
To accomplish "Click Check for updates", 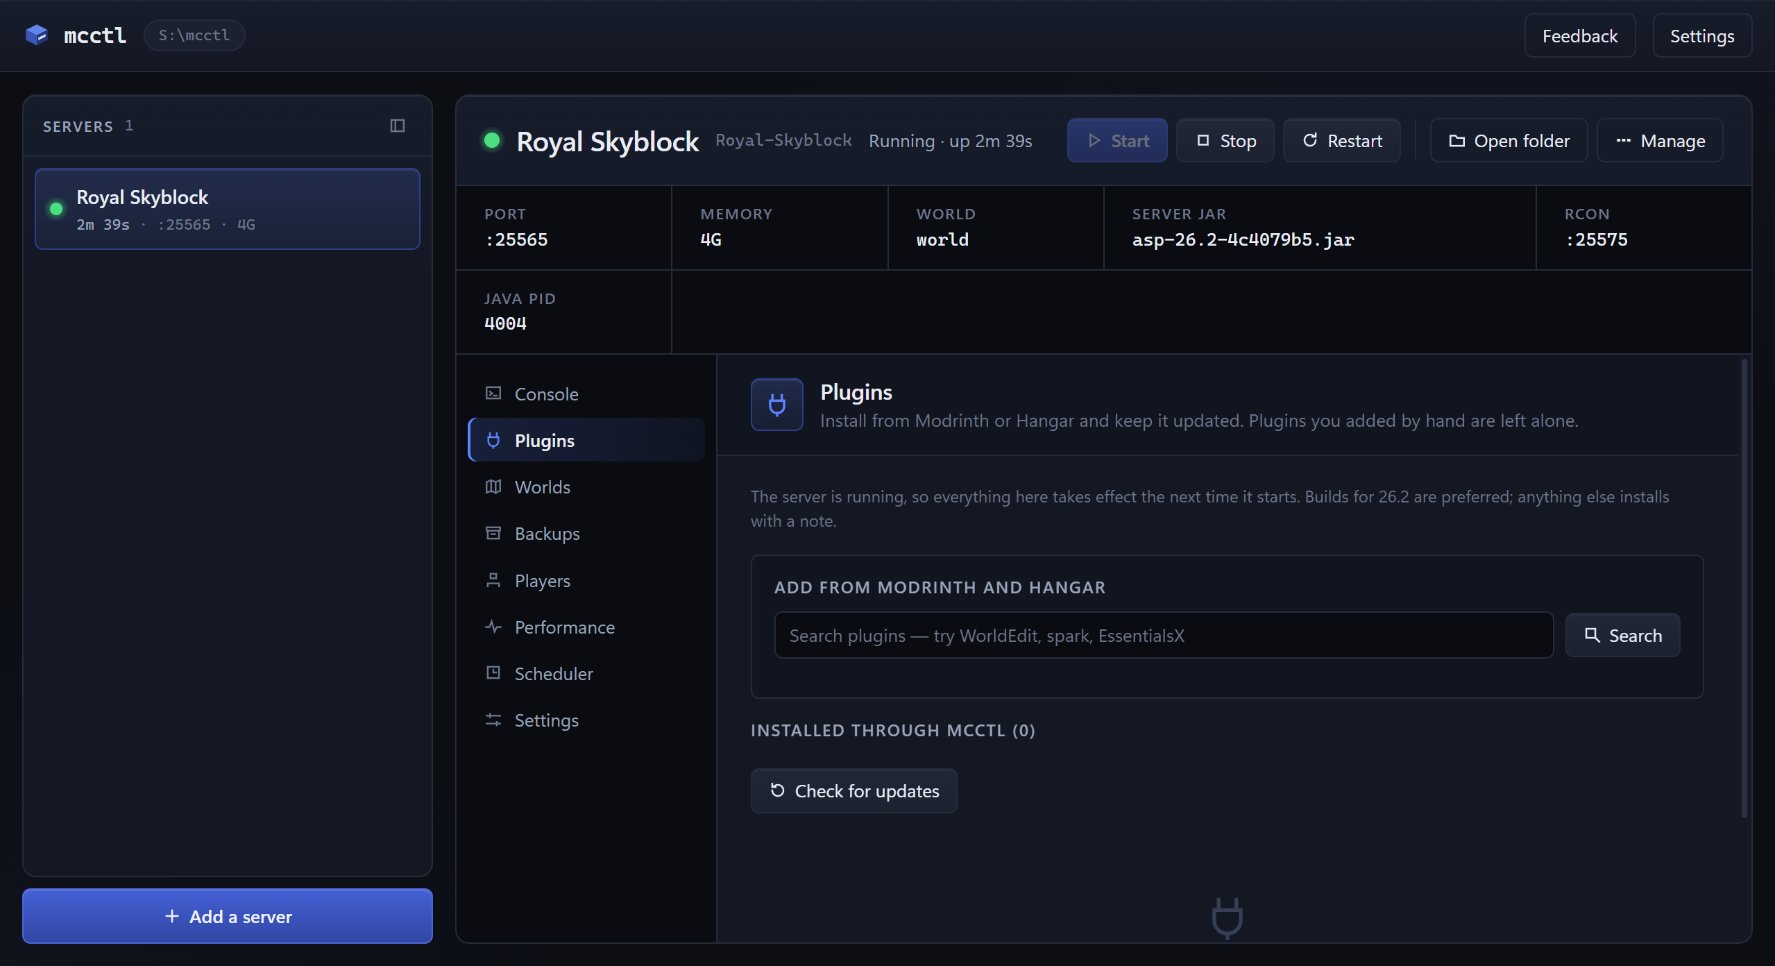I will [x=854, y=790].
